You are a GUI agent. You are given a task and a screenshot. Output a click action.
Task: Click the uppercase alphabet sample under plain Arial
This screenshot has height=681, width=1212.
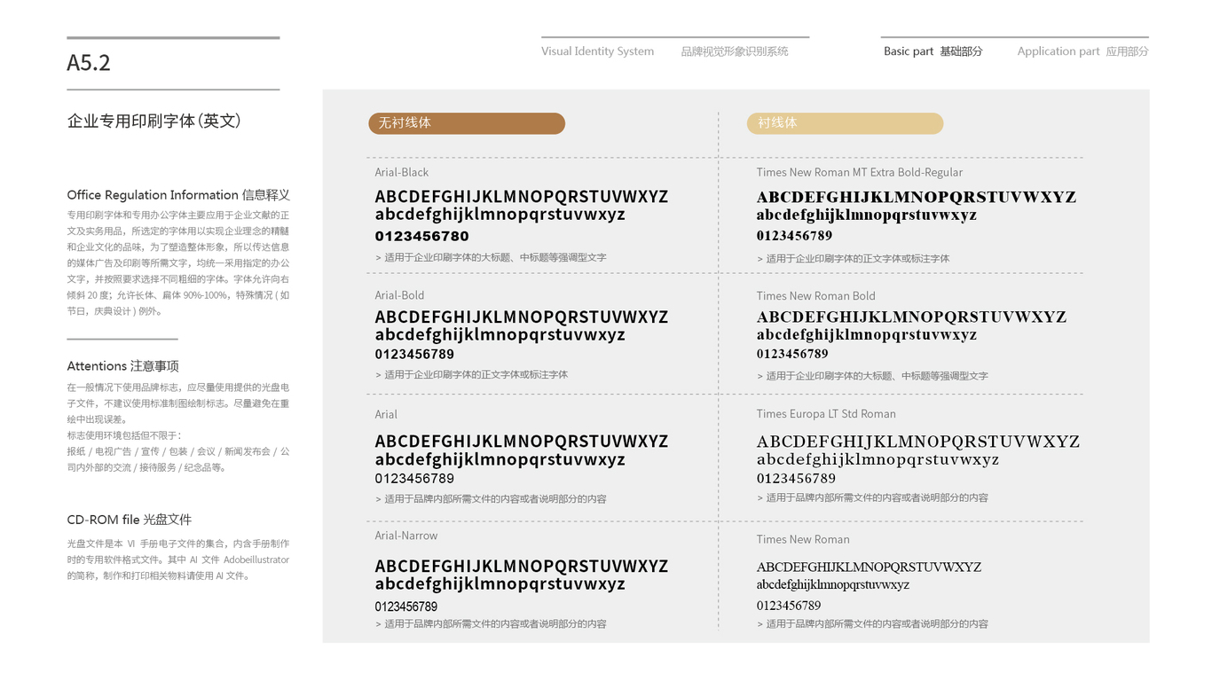click(x=522, y=441)
